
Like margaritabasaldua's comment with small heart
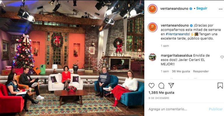pyautogui.click(x=222, y=57)
